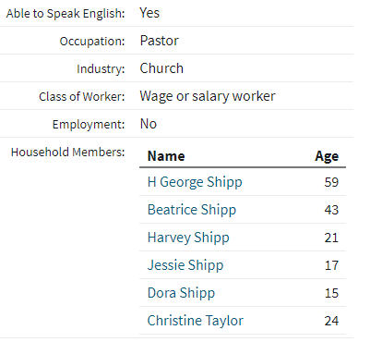This screenshot has height=342, width=370.
Task: Click age 43 in Beatrice Shipp row
Action: [331, 210]
